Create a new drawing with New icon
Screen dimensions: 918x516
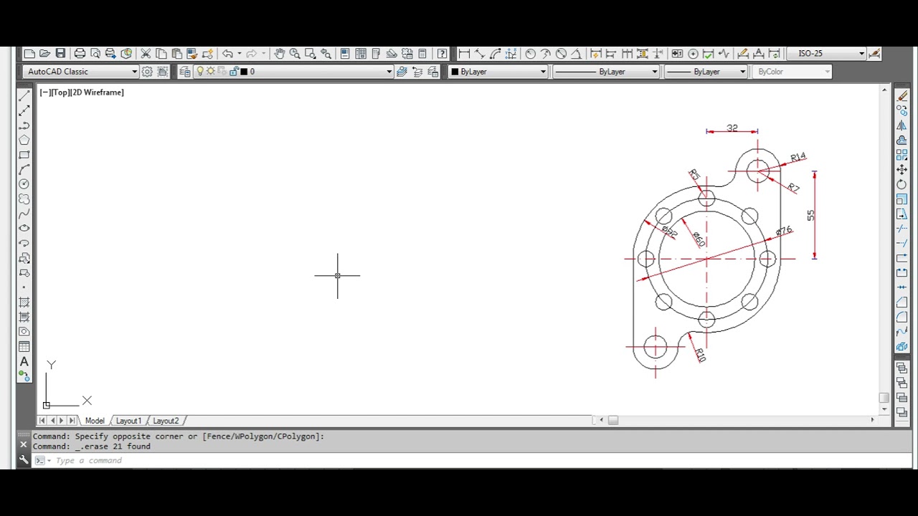tap(29, 54)
